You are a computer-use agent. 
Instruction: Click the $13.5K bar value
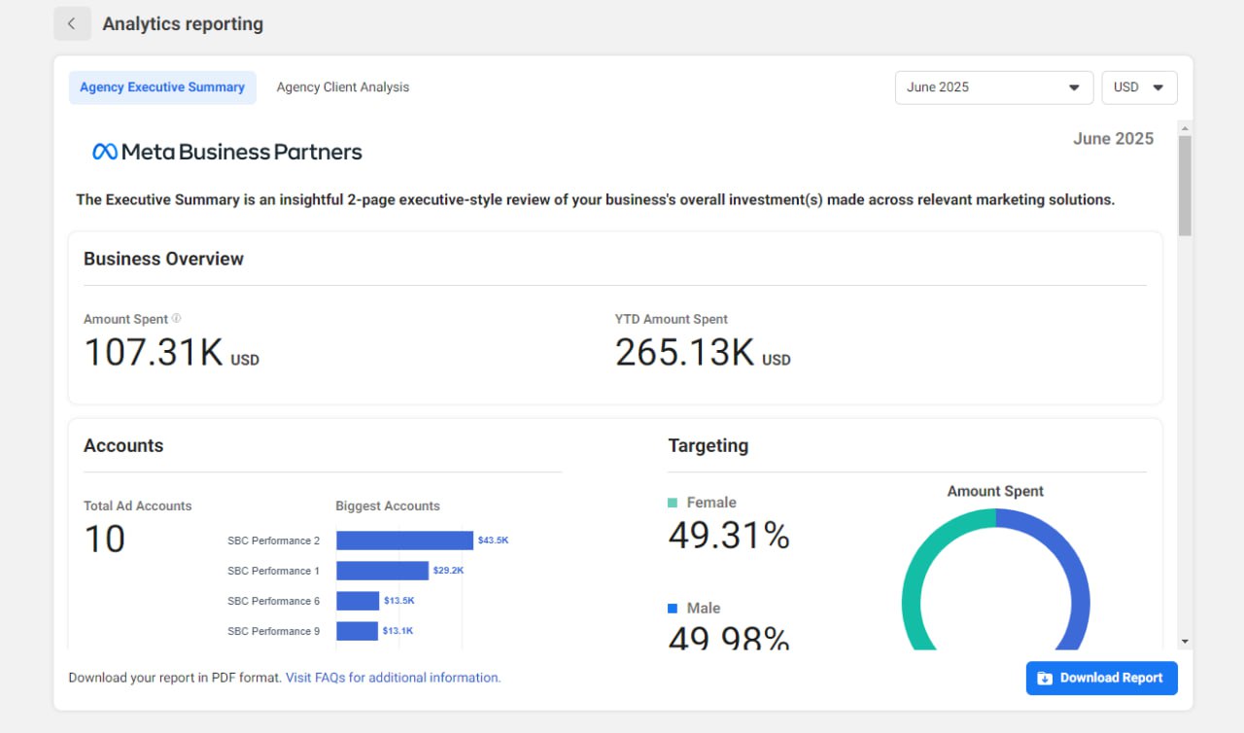pos(398,601)
